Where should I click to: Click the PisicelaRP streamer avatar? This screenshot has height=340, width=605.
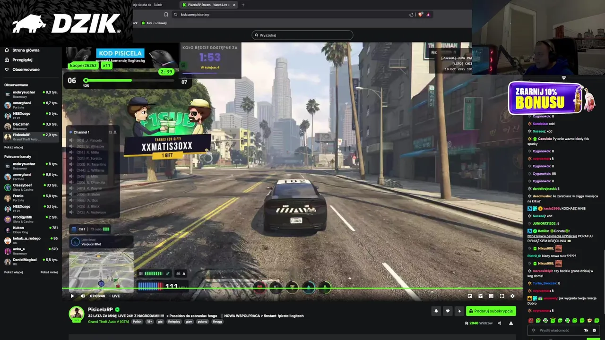(x=77, y=314)
